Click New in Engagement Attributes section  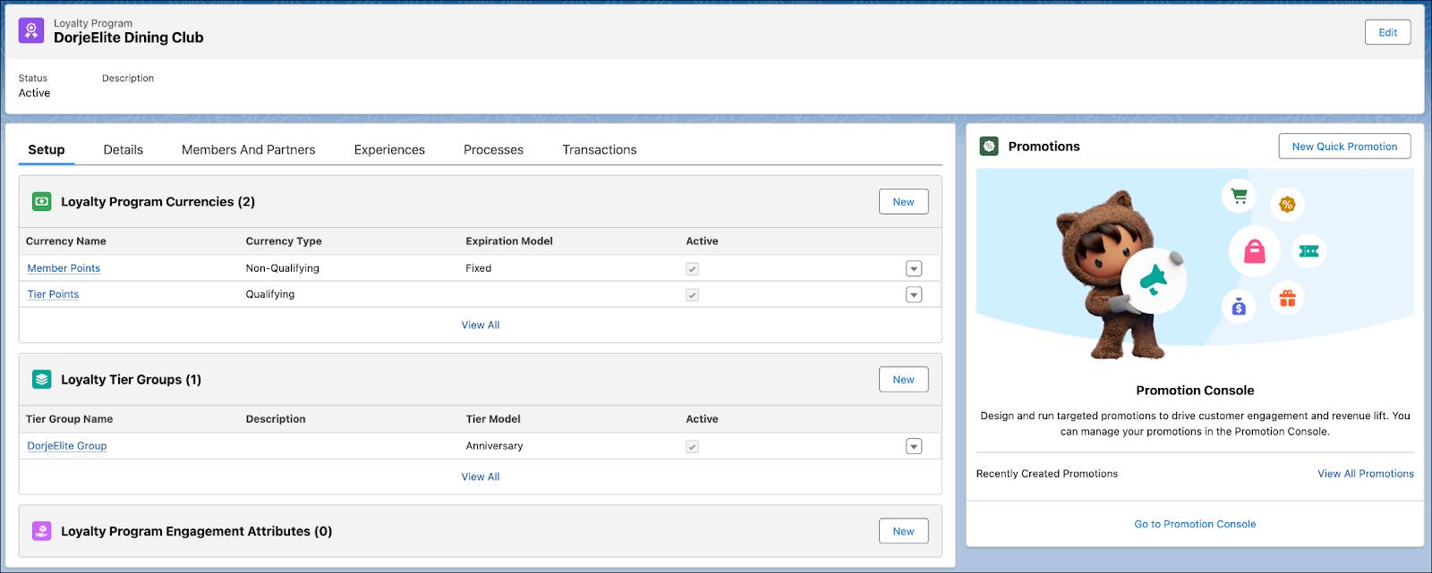[x=903, y=531]
